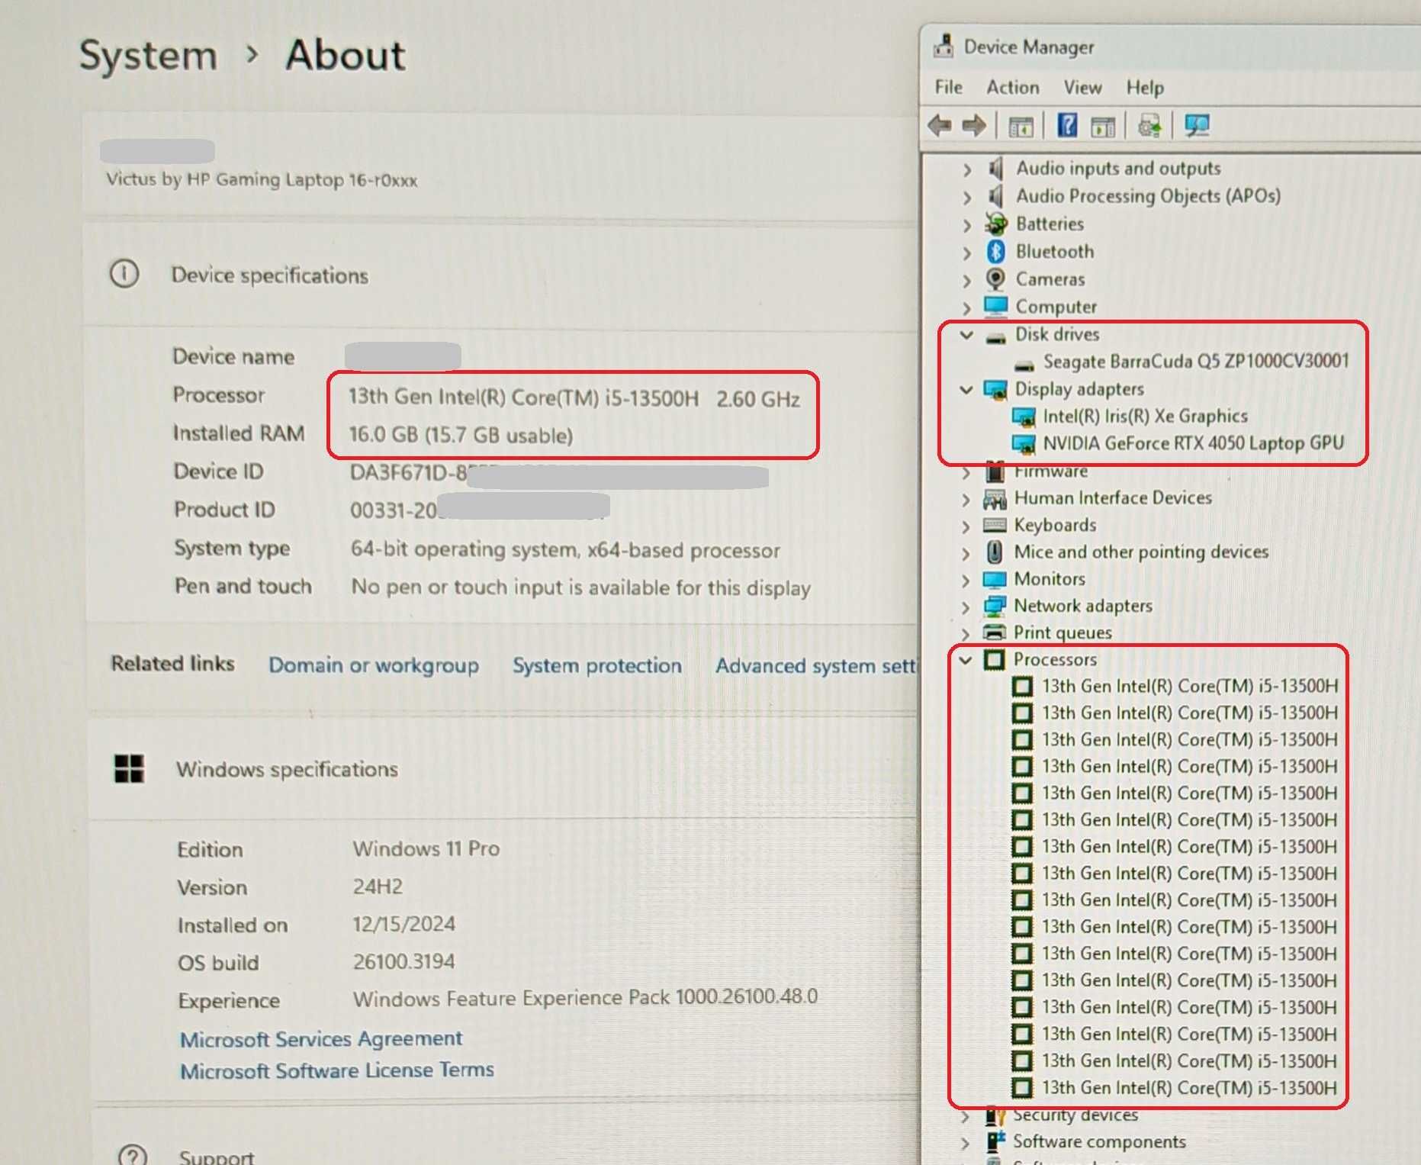Select the Software components icon
Screen dimensions: 1421x1165
(x=995, y=1141)
